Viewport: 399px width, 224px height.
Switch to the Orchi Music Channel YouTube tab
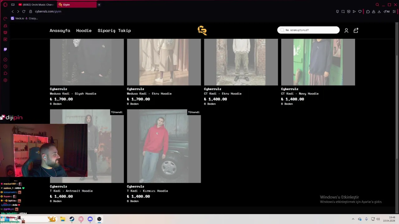point(37,5)
